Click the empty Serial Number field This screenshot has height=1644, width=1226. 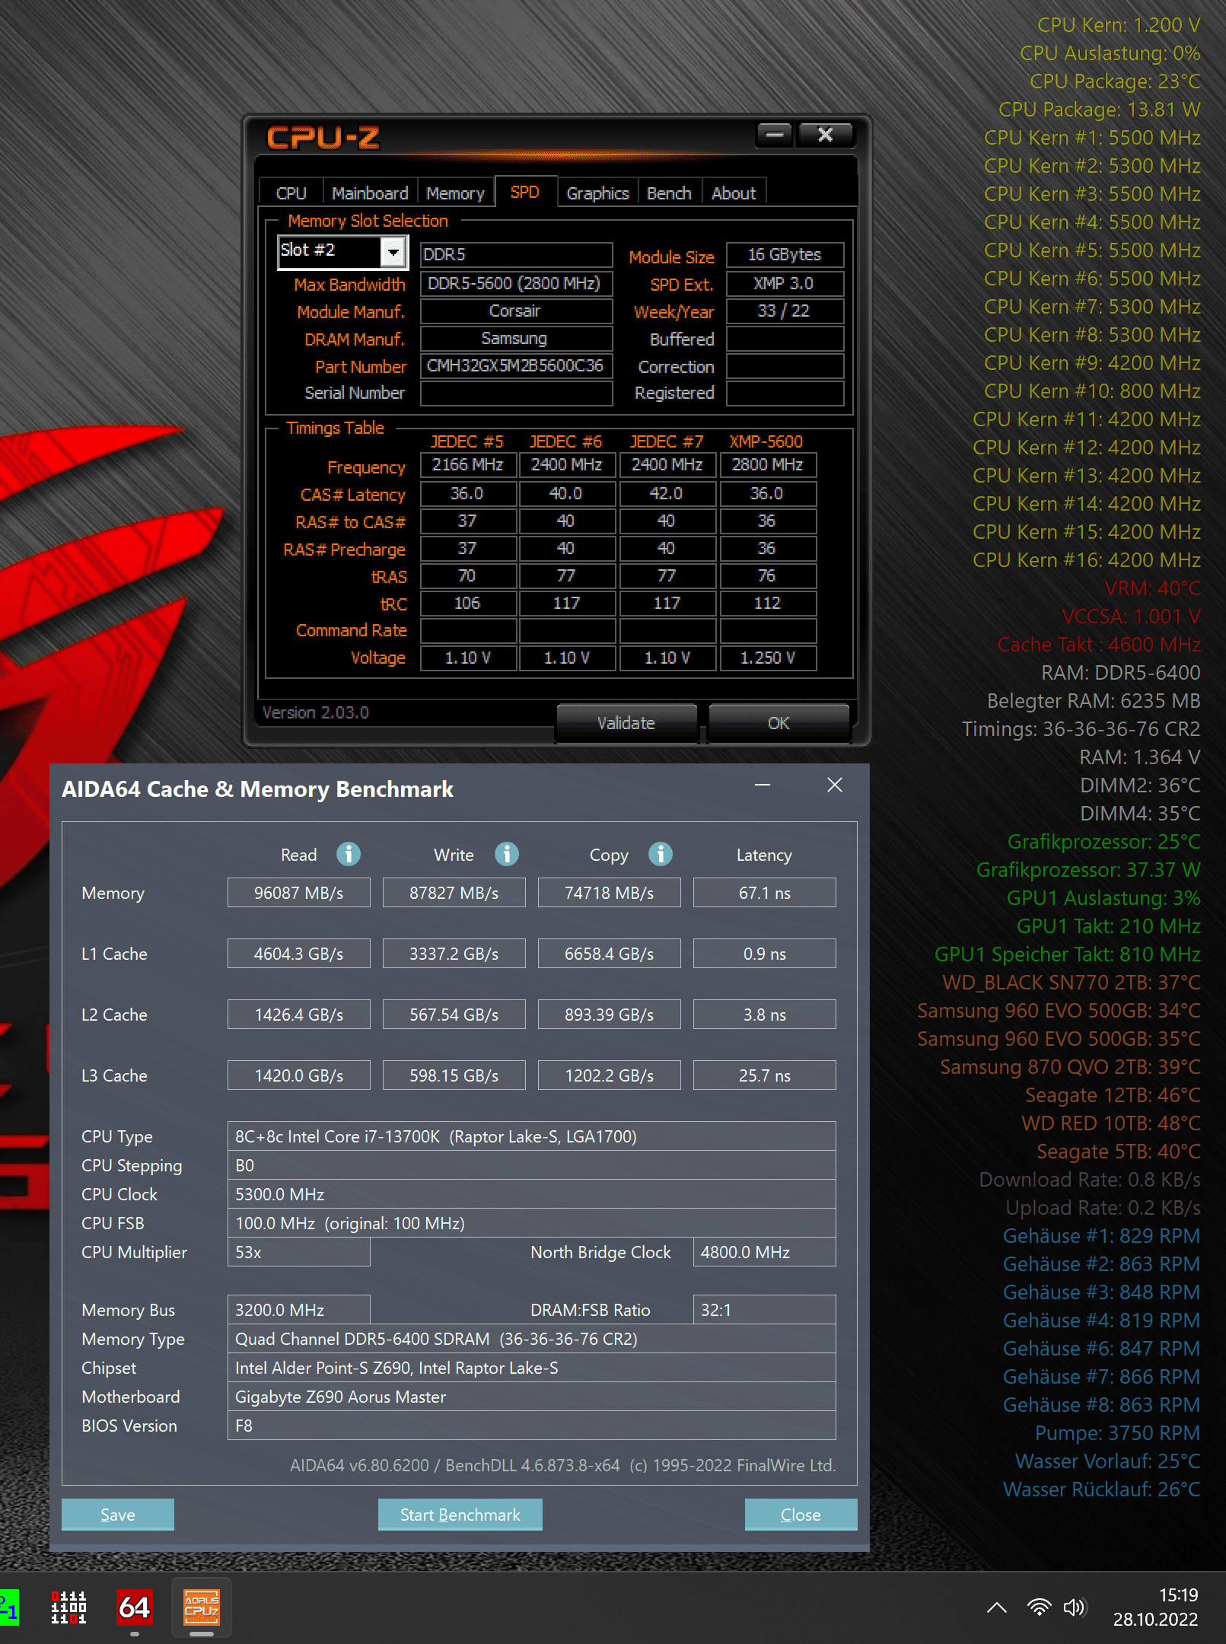click(x=516, y=393)
